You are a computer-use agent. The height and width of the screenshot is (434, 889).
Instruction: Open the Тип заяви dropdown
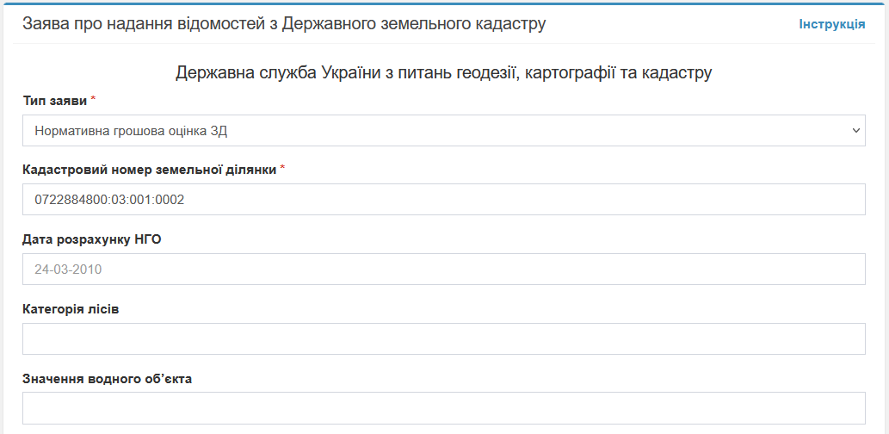pyautogui.click(x=443, y=131)
